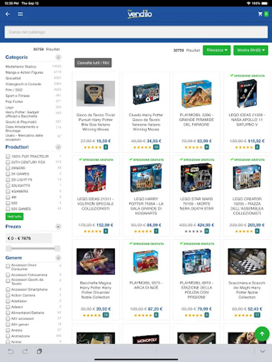Tap the bottom bar collapse chevron
The image size is (272, 362).
(262, 352)
